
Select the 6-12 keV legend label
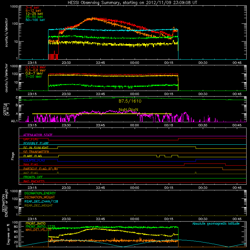point(33,11)
